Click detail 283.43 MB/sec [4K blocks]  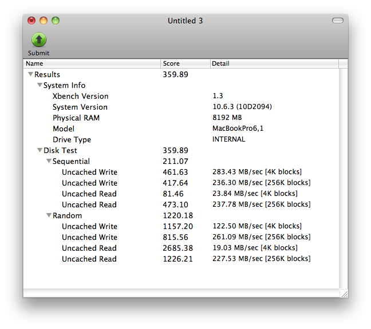pos(257,172)
